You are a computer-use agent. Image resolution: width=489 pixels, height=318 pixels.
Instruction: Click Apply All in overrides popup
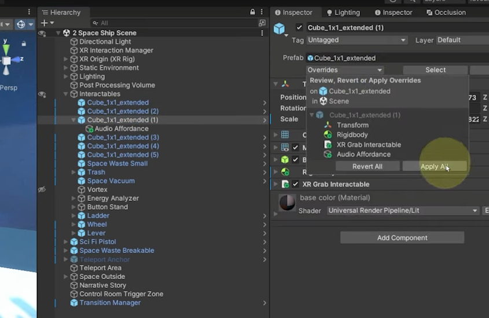pos(435,166)
